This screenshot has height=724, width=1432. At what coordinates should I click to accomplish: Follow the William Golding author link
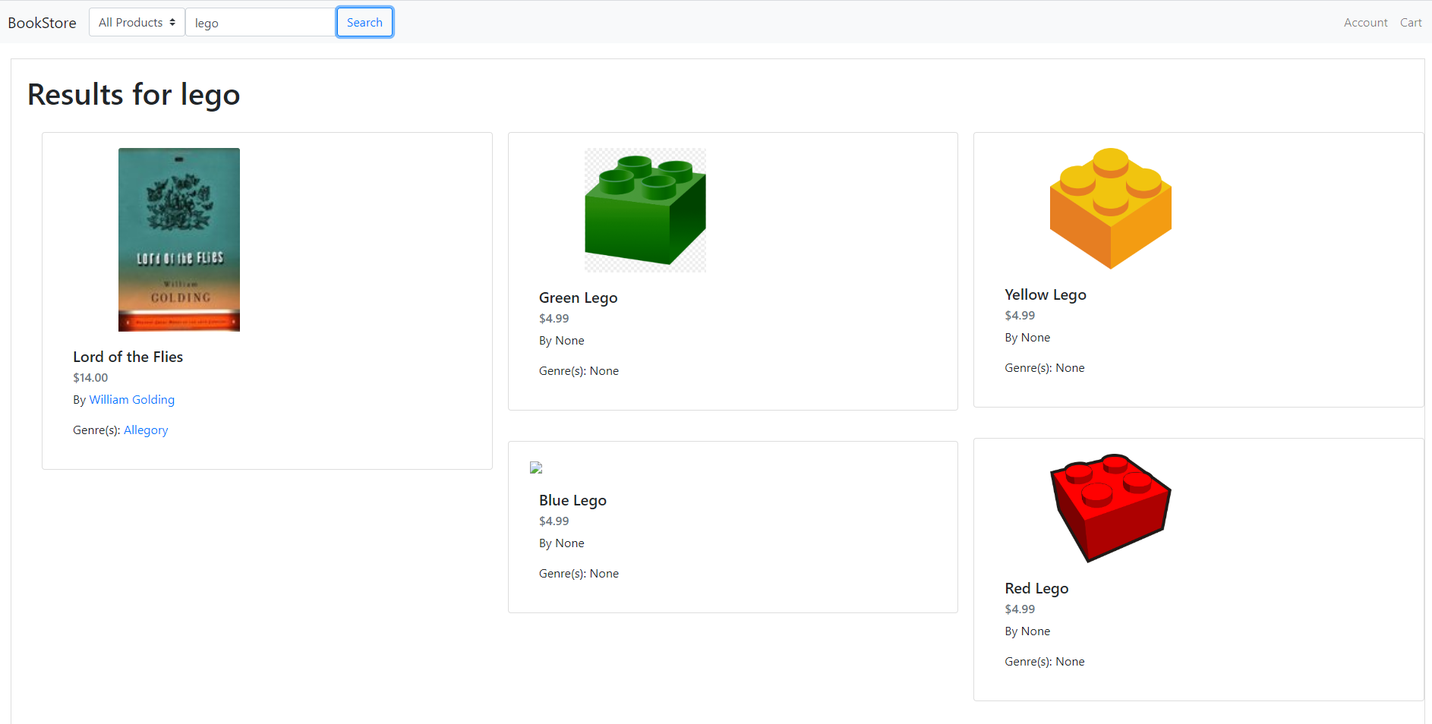point(131,400)
